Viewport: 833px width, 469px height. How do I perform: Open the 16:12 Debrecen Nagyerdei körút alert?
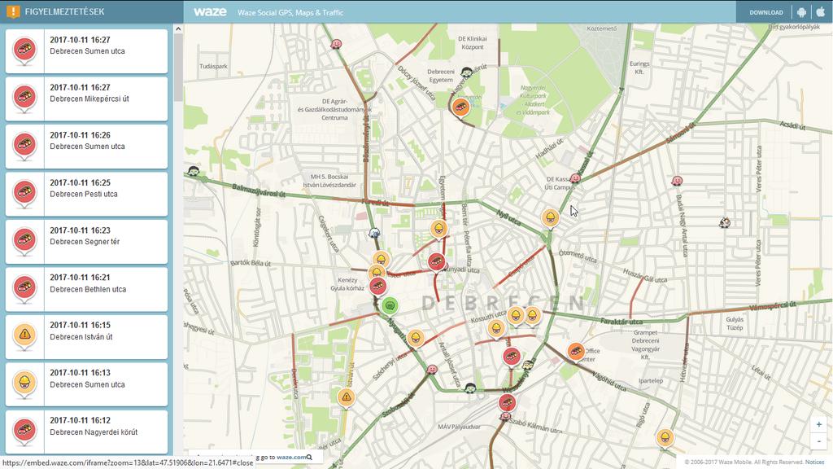click(86, 432)
